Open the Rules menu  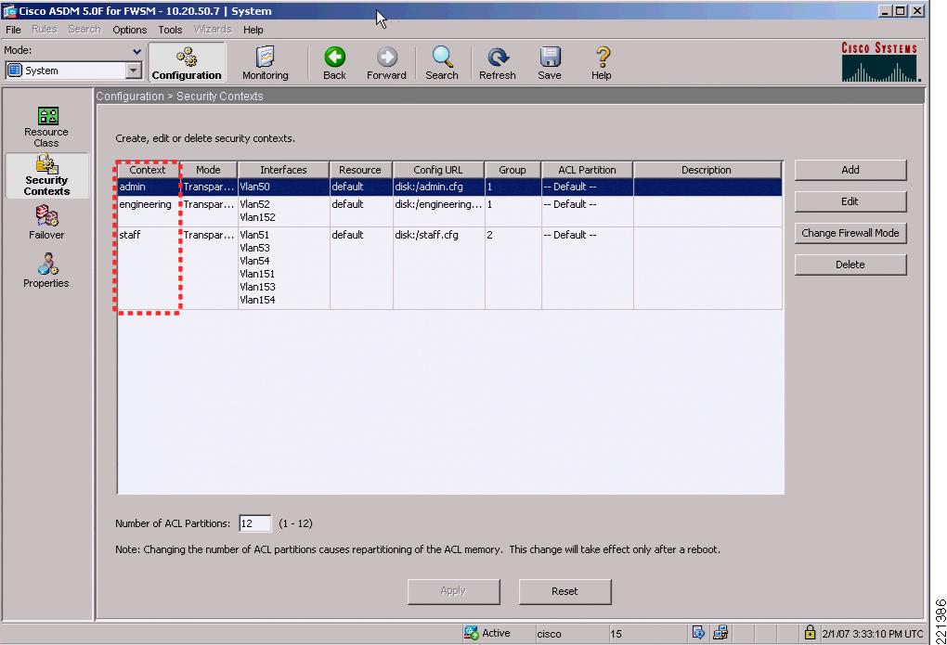pyautogui.click(x=44, y=30)
